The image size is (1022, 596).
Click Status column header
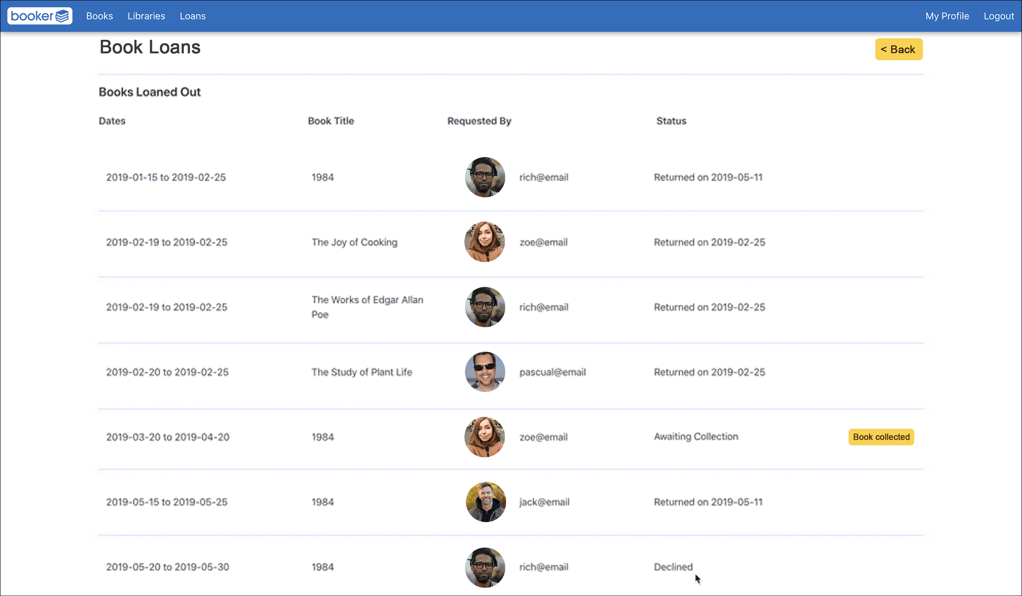[671, 121]
